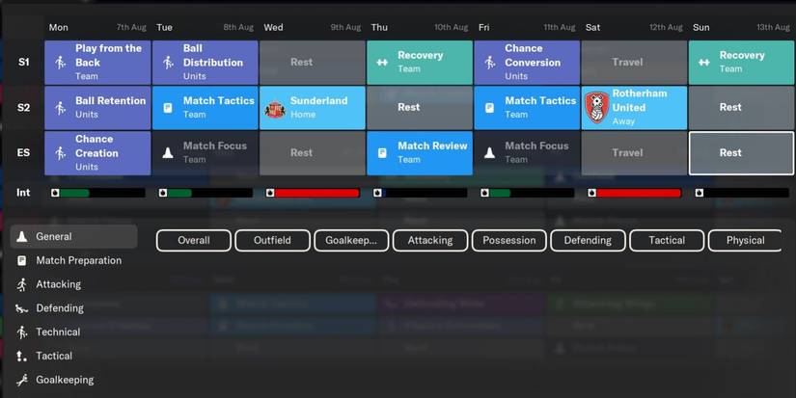The width and height of the screenshot is (796, 398).
Task: Click Match Review clipboard icon
Action: 382,152
